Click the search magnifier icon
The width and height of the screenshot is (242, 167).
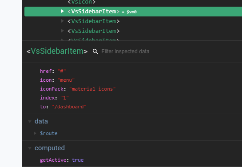click(x=95, y=52)
